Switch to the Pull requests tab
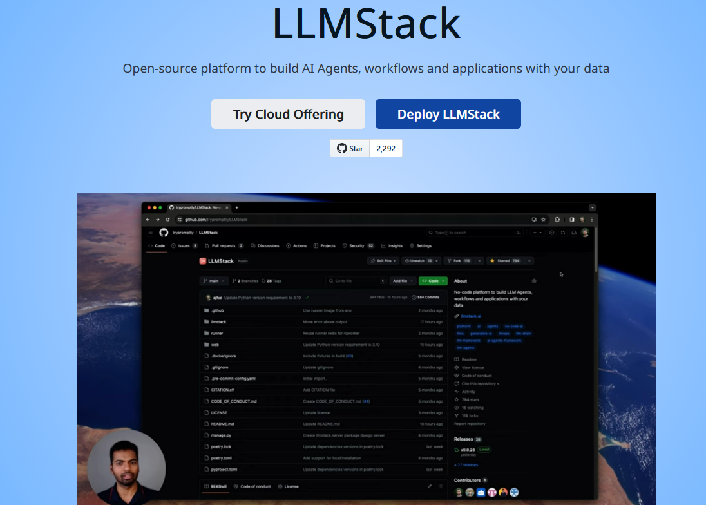The width and height of the screenshot is (706, 505). click(x=223, y=246)
